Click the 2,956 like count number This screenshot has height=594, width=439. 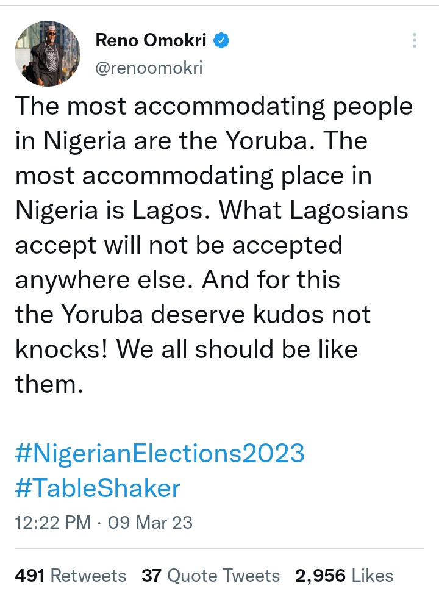(x=320, y=575)
